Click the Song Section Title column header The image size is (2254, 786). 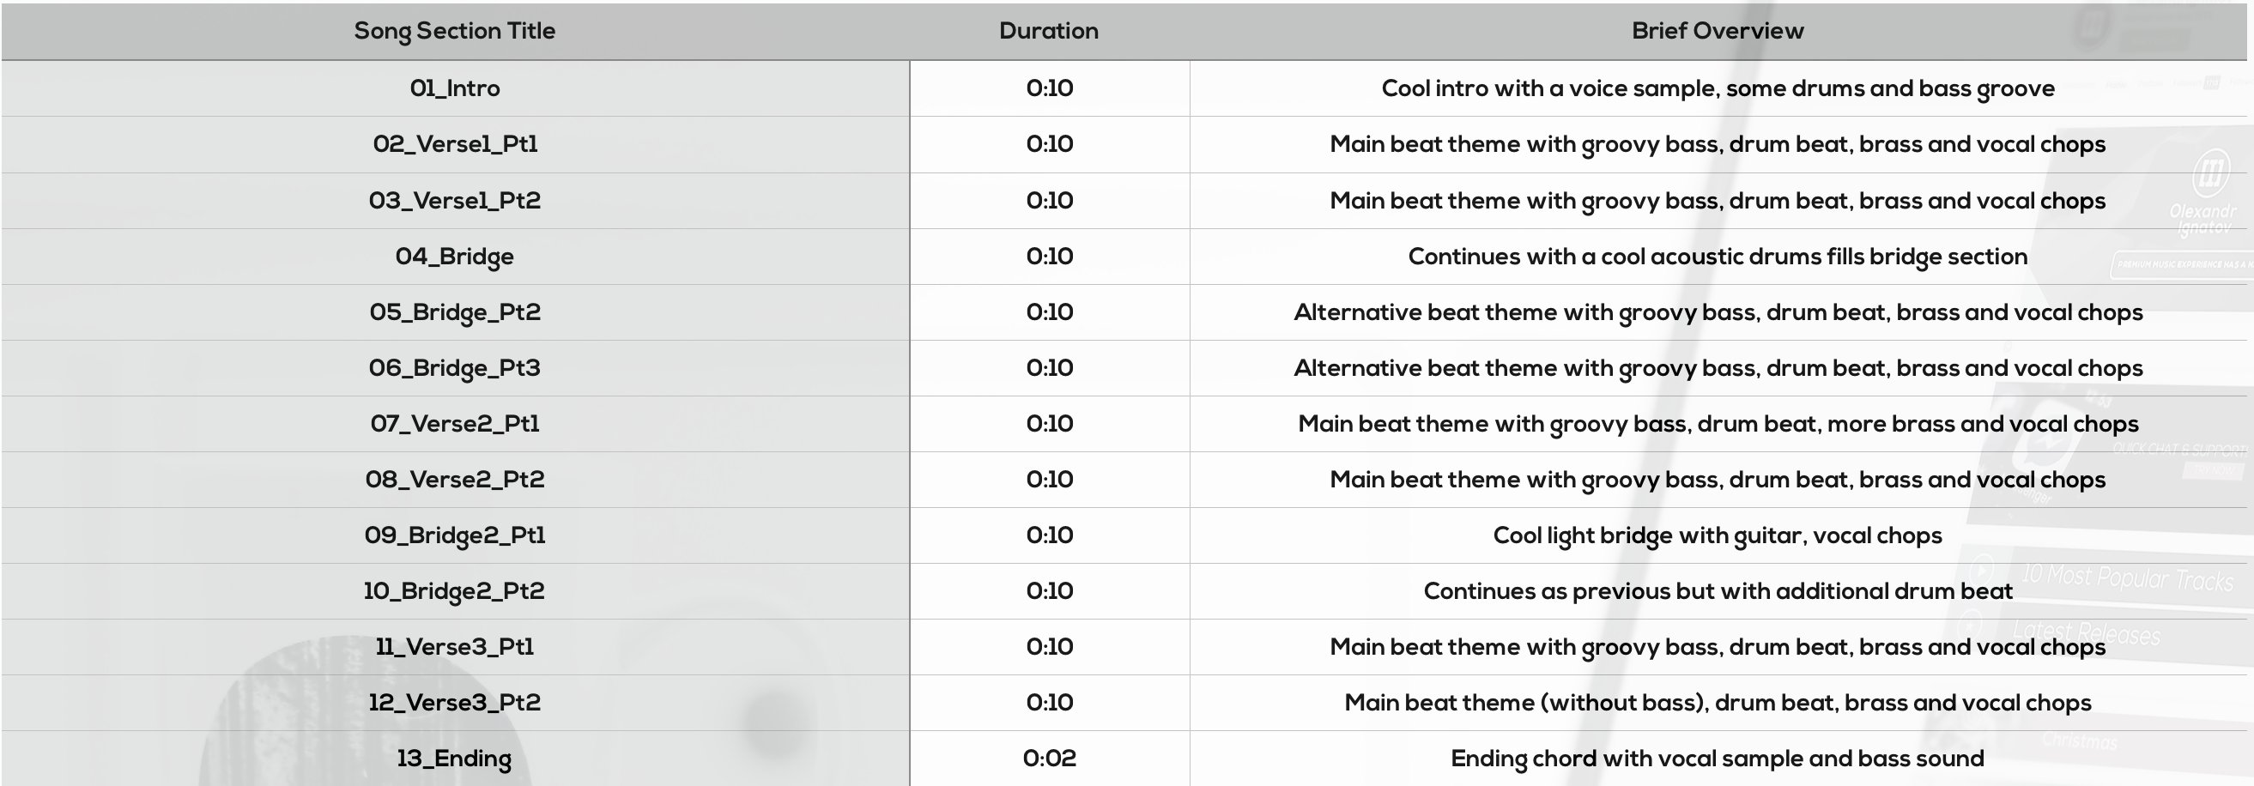[454, 31]
